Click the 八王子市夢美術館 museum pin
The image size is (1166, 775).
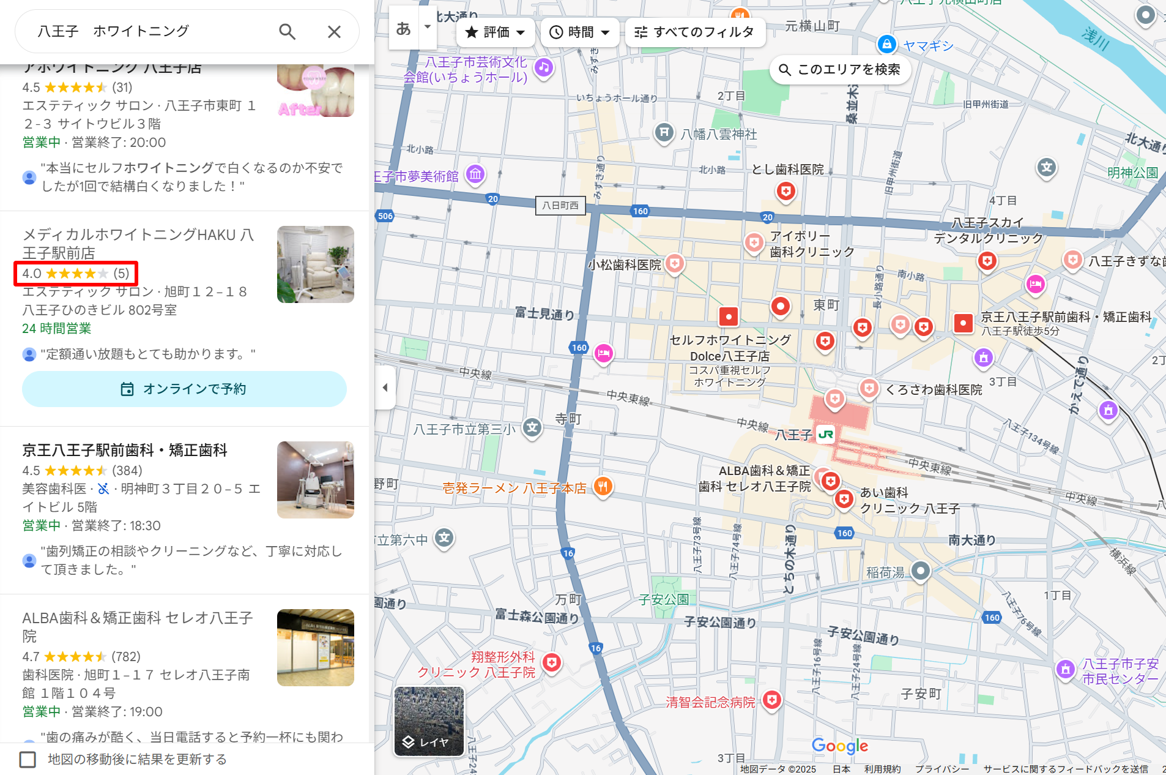475,174
